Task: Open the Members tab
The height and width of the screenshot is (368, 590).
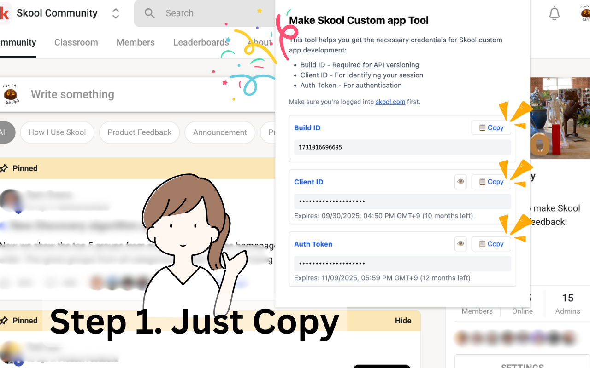Action: (x=136, y=42)
